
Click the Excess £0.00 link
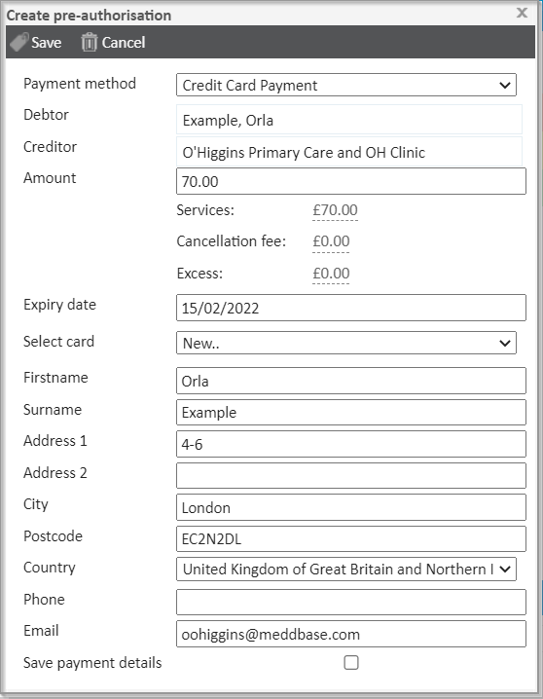pos(331,274)
